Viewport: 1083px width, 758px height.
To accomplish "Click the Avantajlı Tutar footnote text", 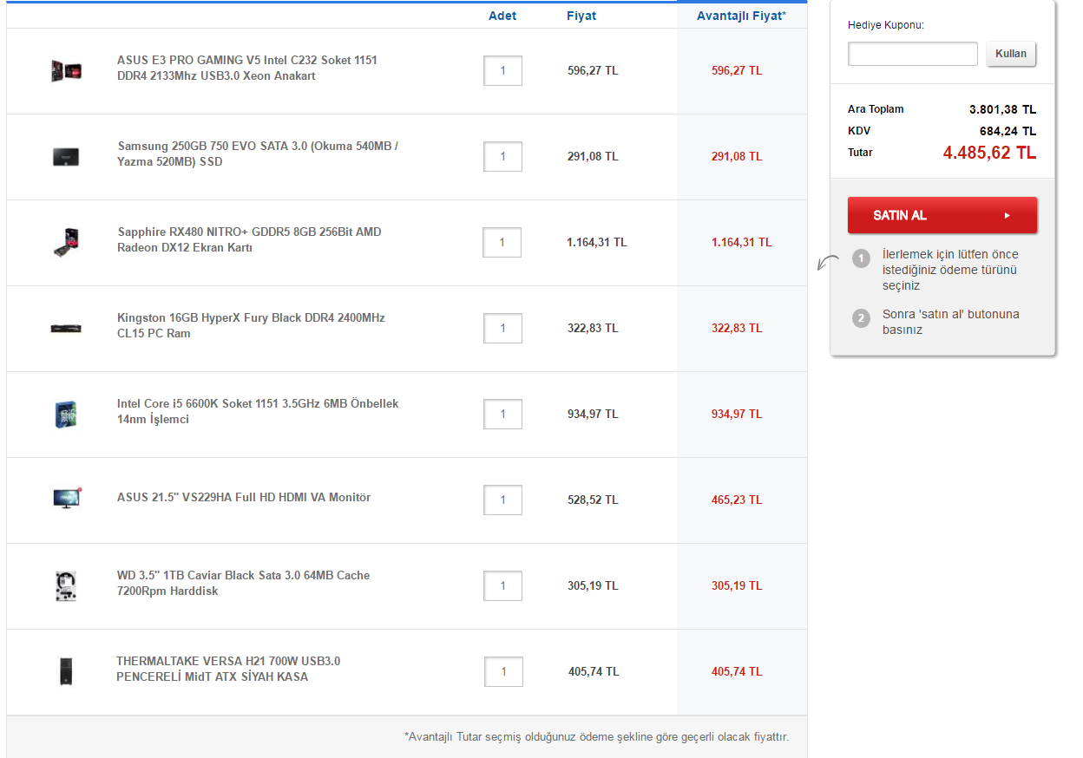I will [597, 736].
